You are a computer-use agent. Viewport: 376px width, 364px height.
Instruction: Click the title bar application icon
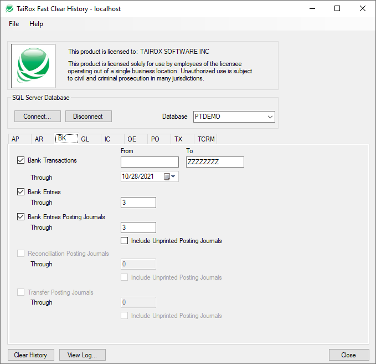9,8
